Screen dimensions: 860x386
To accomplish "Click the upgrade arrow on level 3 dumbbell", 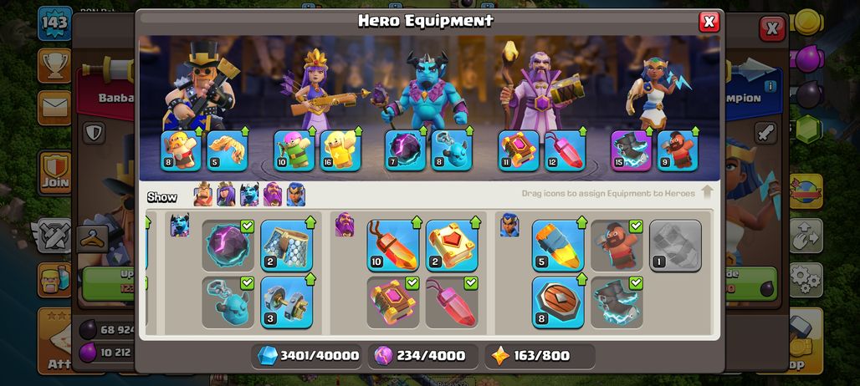I will coord(310,279).
